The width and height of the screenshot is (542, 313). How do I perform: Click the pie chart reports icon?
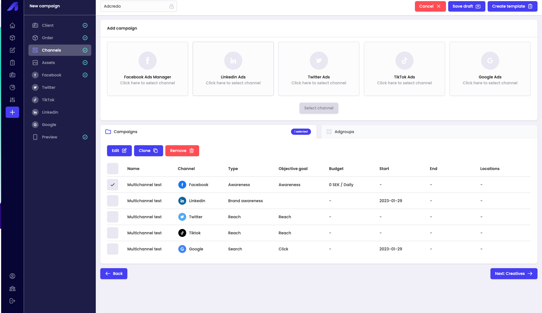tap(12, 87)
